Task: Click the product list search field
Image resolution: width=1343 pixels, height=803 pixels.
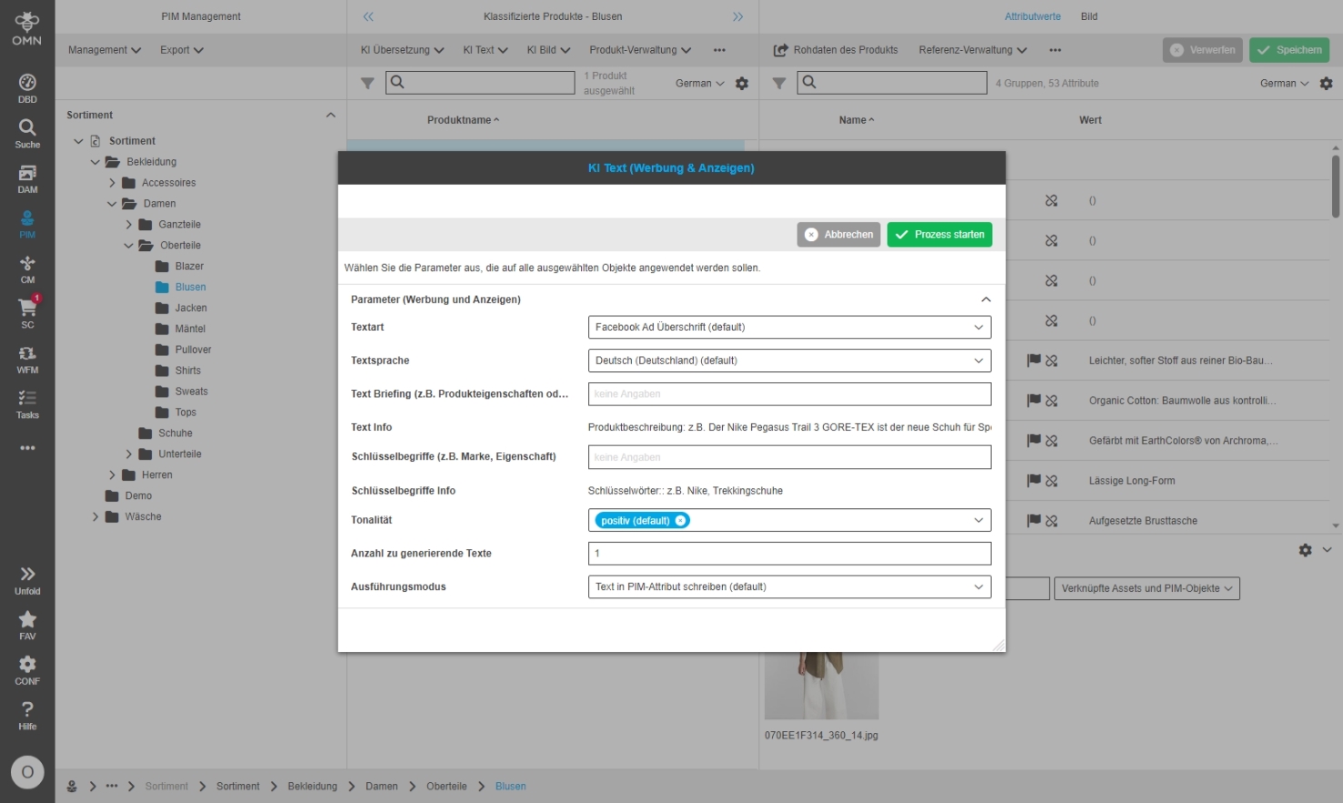Action: (480, 83)
